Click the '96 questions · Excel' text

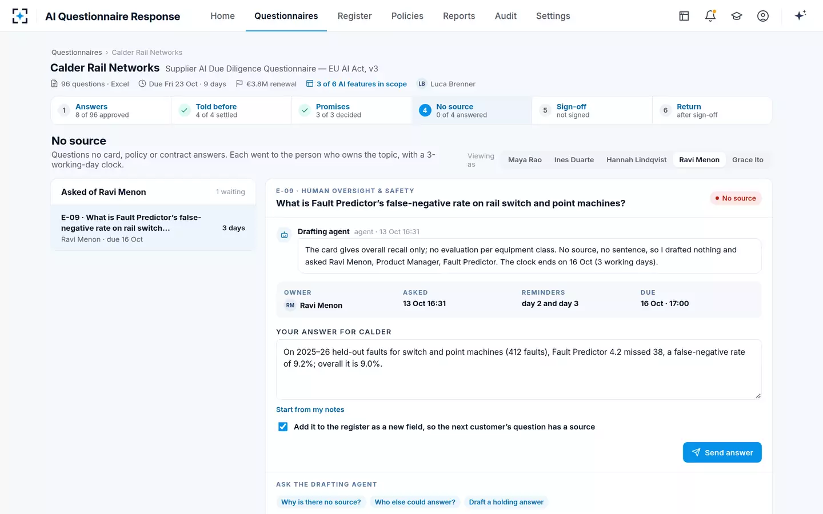[95, 84]
